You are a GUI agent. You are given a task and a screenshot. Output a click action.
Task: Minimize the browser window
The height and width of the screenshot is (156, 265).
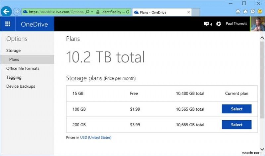click(x=231, y=3)
